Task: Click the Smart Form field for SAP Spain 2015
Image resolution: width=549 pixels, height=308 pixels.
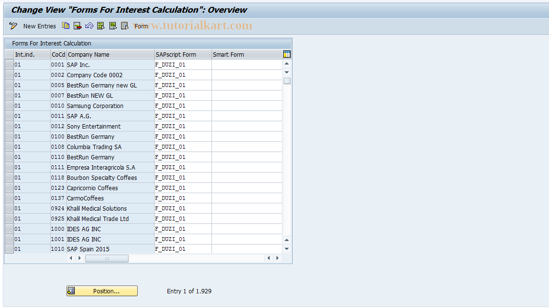Action: coord(247,249)
